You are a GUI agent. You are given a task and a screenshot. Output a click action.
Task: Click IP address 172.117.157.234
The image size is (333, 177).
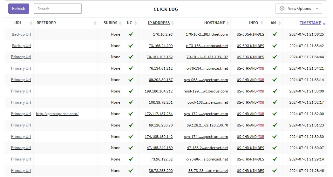pyautogui.click(x=159, y=114)
